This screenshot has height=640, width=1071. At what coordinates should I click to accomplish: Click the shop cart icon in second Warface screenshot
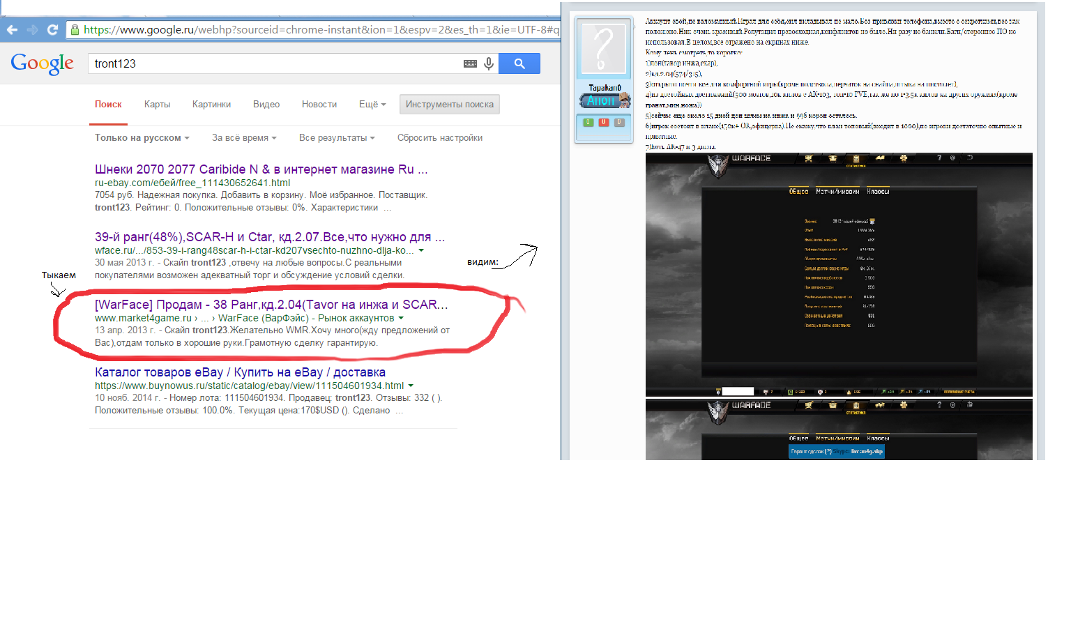pyautogui.click(x=809, y=405)
